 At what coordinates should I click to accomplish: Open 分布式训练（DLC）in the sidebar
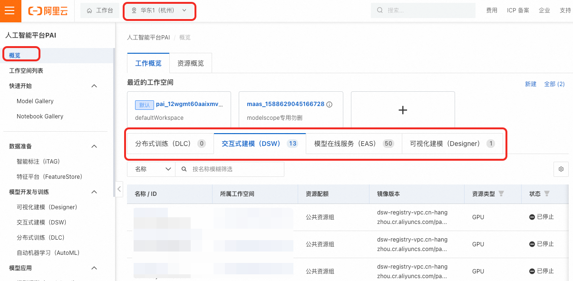(x=40, y=238)
